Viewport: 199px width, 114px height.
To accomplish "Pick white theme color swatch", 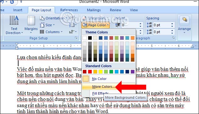I will pyautogui.click(x=84, y=38).
